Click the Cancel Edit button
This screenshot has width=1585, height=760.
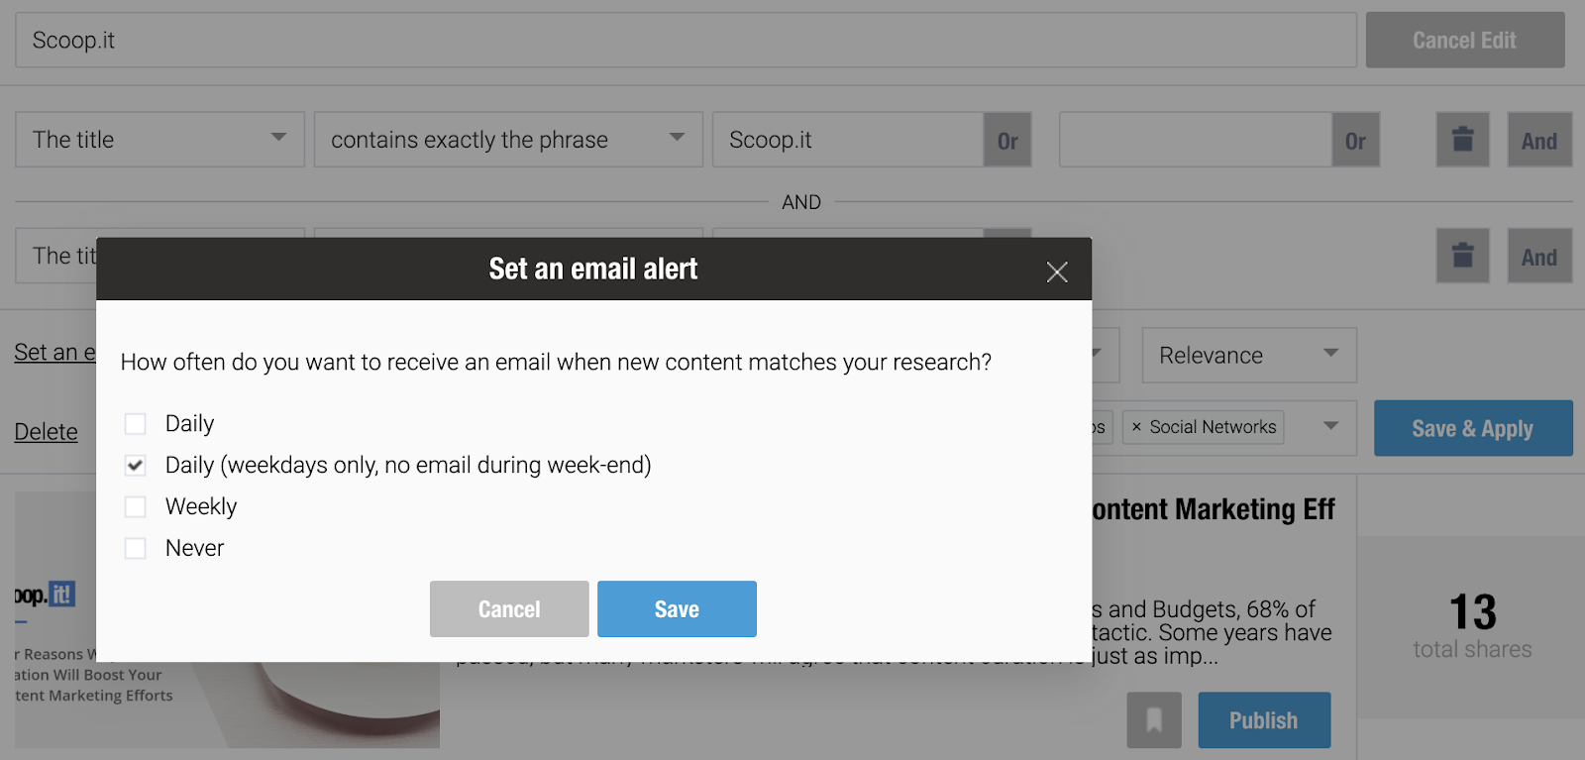click(x=1465, y=41)
